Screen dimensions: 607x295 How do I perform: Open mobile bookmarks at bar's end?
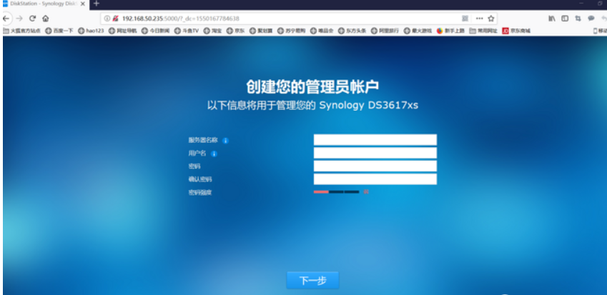(600, 31)
